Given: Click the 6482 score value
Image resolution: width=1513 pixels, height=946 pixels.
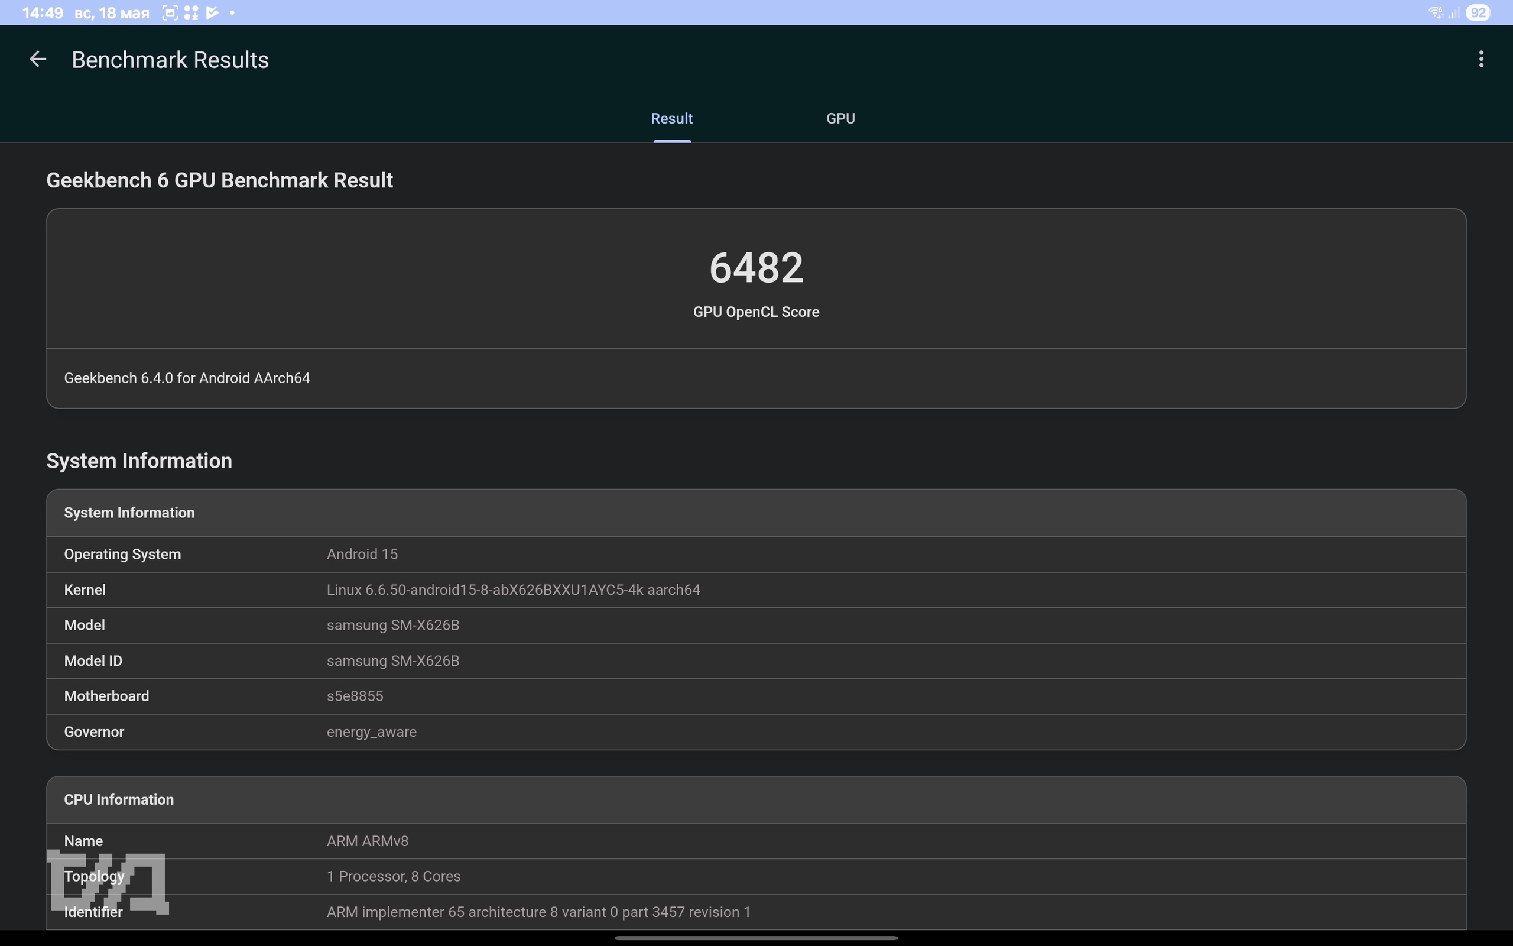Looking at the screenshot, I should click(x=756, y=268).
